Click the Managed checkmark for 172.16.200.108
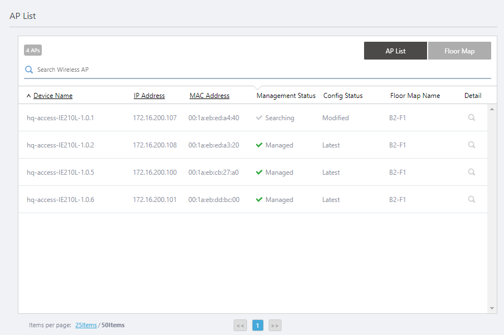This screenshot has height=335, width=504. [x=259, y=145]
